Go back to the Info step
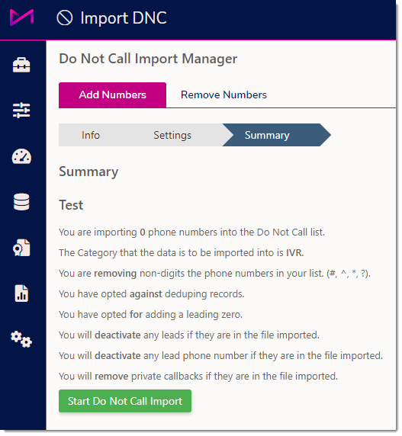The image size is (402, 436). click(x=91, y=135)
